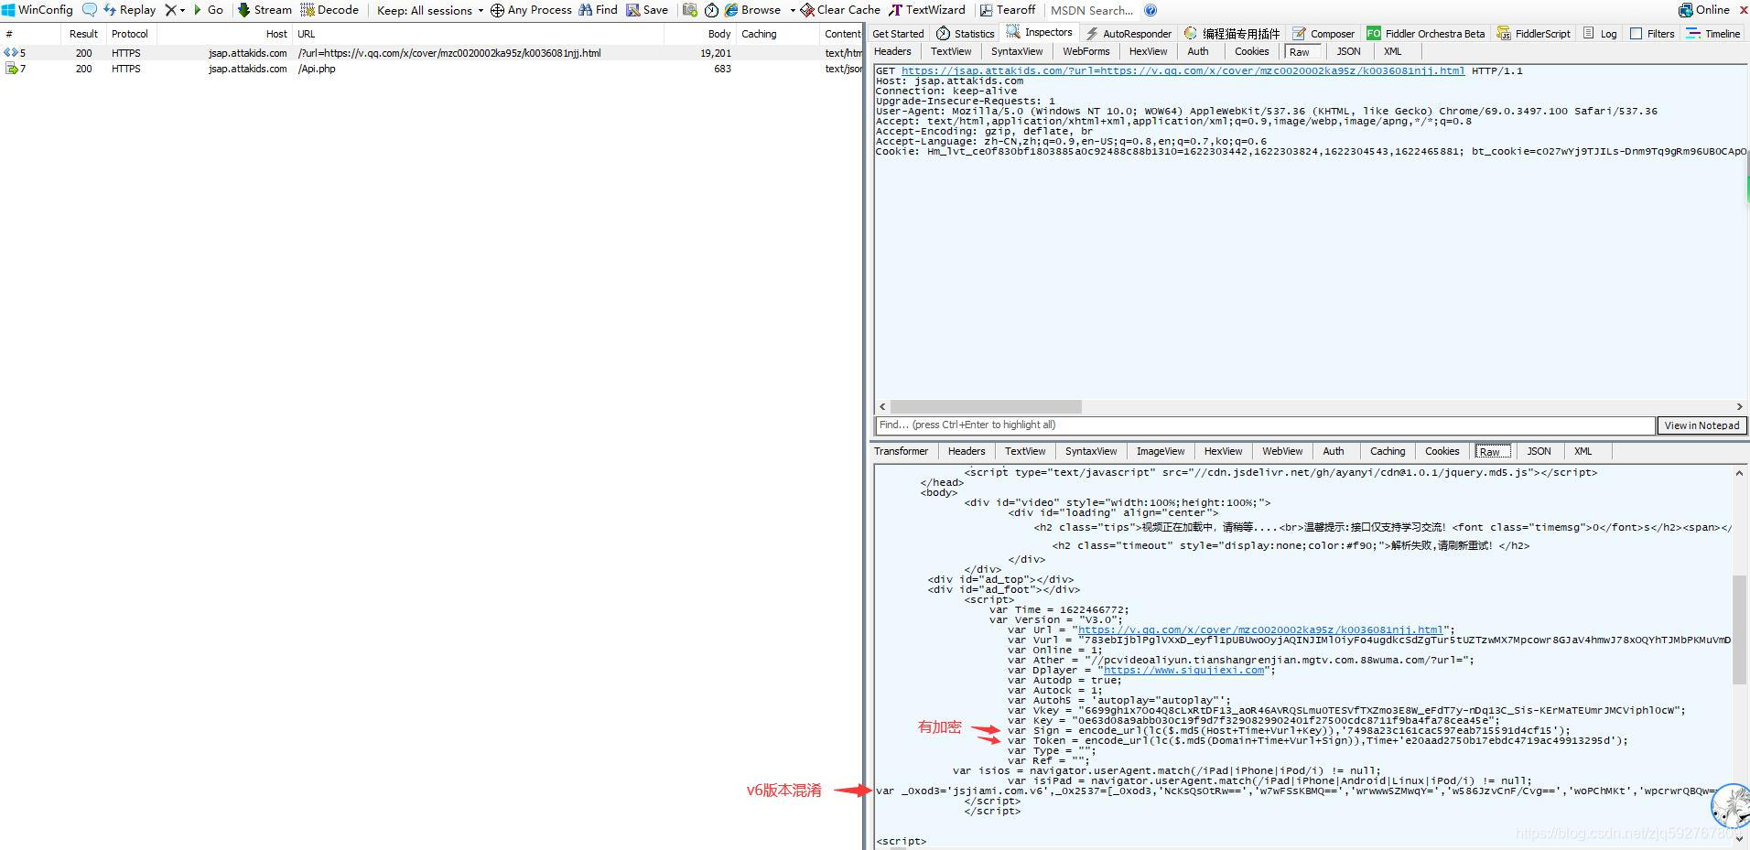Select session 7 /Api.php row
This screenshot has width=1750, height=850.
[x=430, y=69]
